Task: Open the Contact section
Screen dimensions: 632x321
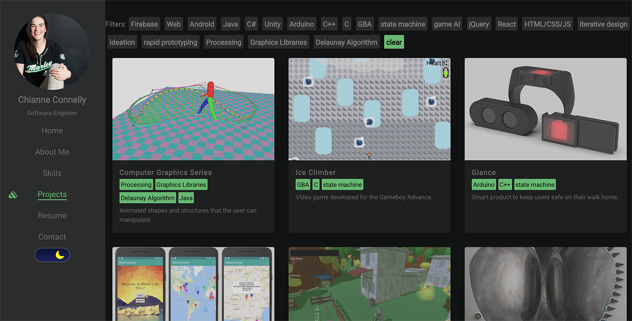Action: click(52, 237)
